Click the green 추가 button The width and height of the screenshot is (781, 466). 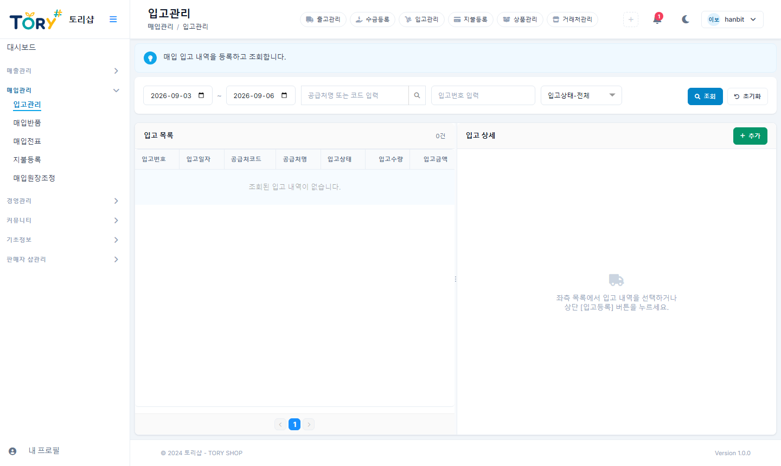click(x=750, y=136)
